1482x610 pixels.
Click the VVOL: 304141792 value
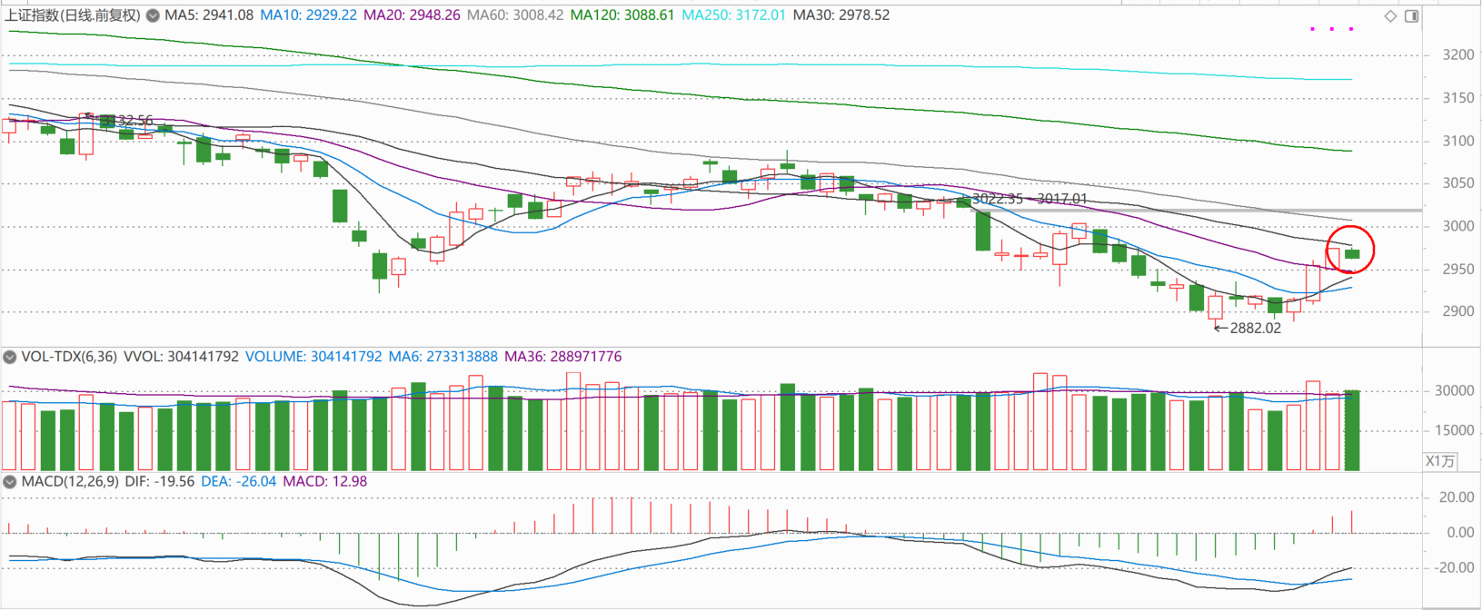181,357
